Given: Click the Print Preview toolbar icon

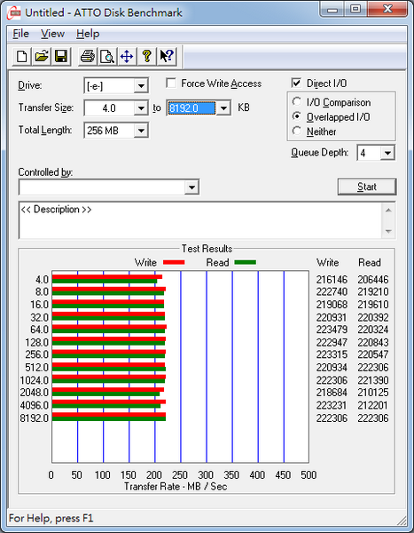Looking at the screenshot, I should pos(107,56).
